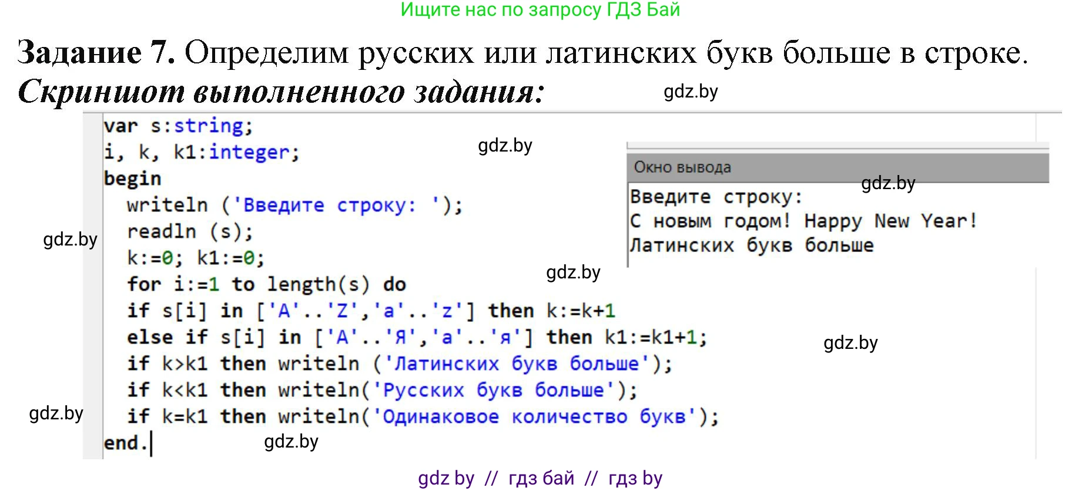Image resolution: width=1082 pixels, height=491 pixels.
Task: Click output line 'С новым годом! Happy New Year!'
Action: tap(803, 221)
